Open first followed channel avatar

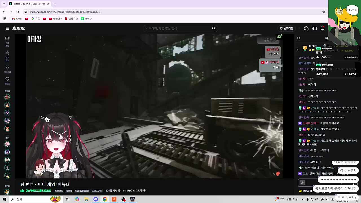point(7,97)
